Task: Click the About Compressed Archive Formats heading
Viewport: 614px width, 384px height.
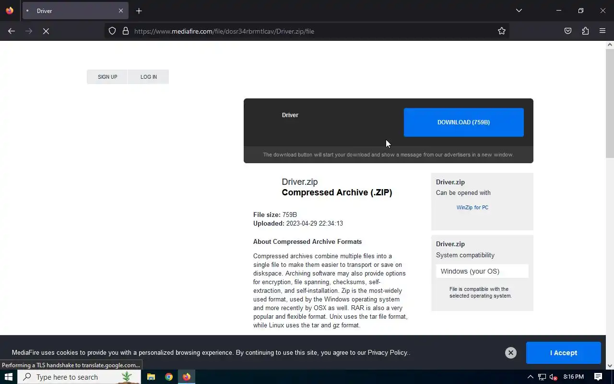Action: [x=307, y=241]
